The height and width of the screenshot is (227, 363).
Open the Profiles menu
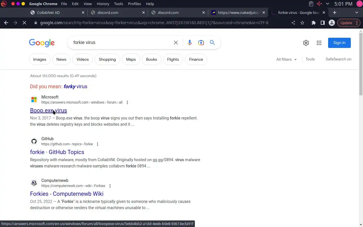[134, 4]
